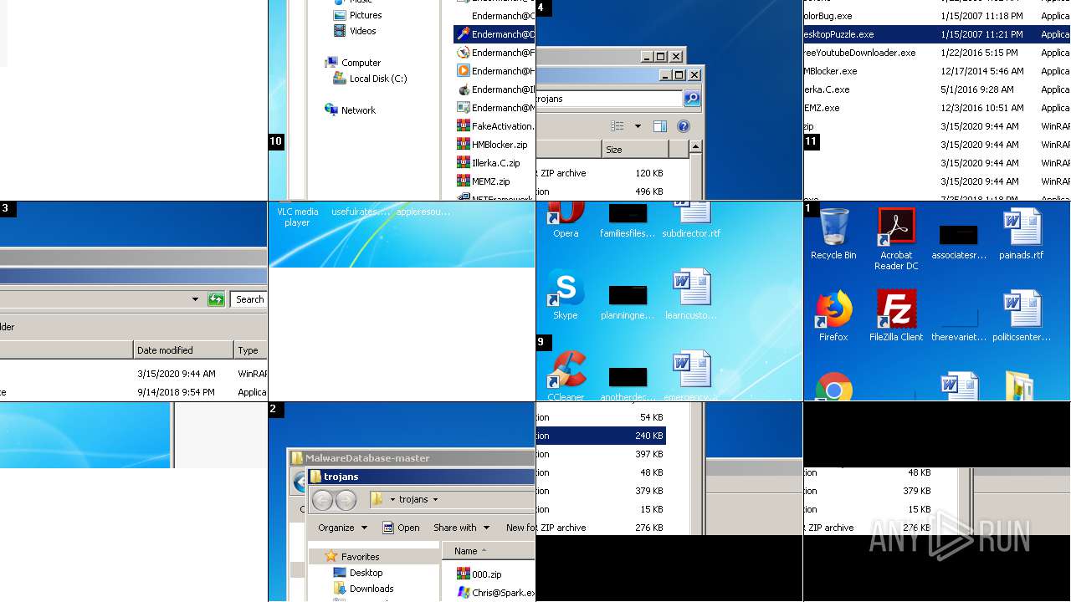Launch Acrobat Reader DC from the desktop
1071x602 pixels.
(x=896, y=238)
